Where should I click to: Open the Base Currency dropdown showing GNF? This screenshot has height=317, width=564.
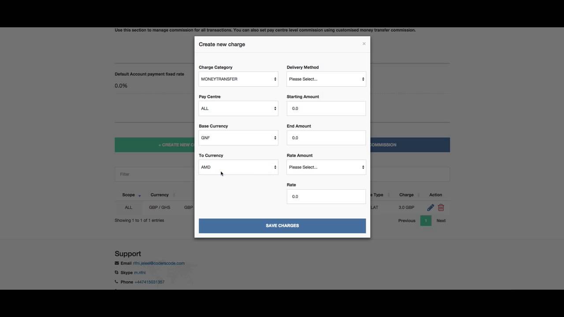(238, 138)
